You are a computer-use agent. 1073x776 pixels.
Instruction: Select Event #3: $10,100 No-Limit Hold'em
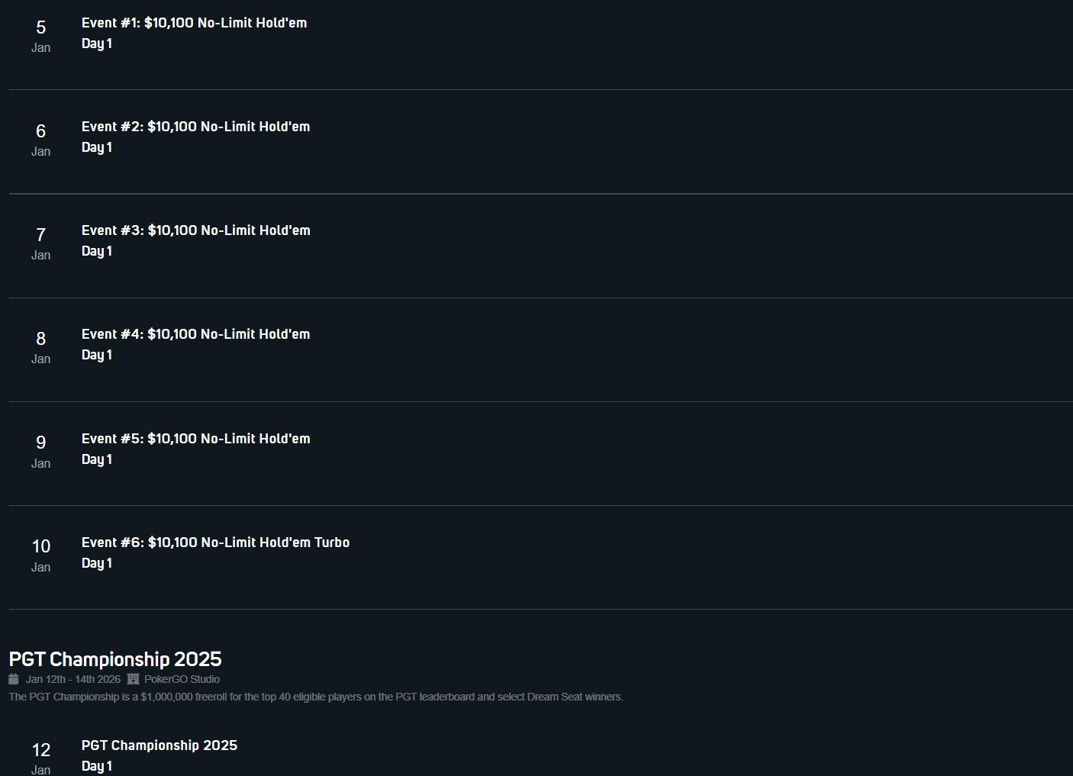(x=195, y=230)
